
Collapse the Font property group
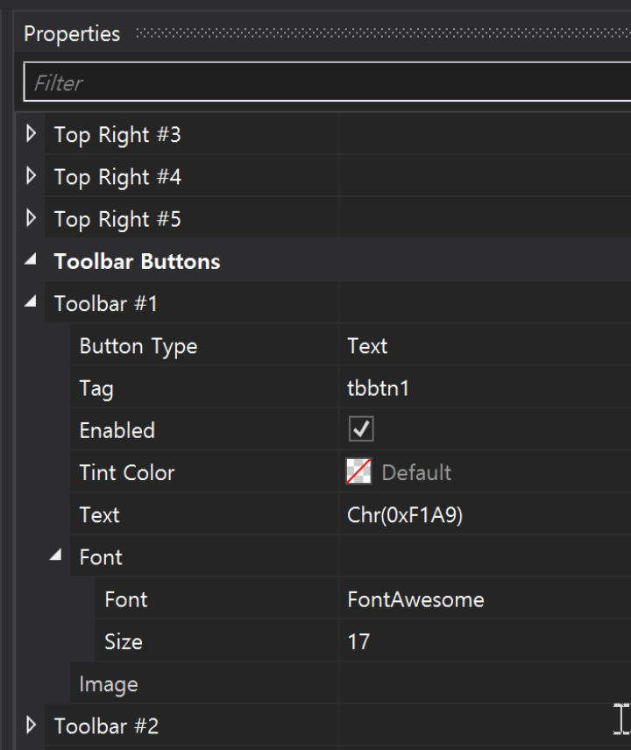pyautogui.click(x=57, y=556)
